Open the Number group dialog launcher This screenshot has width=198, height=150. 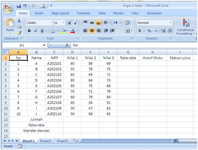tap(171, 38)
